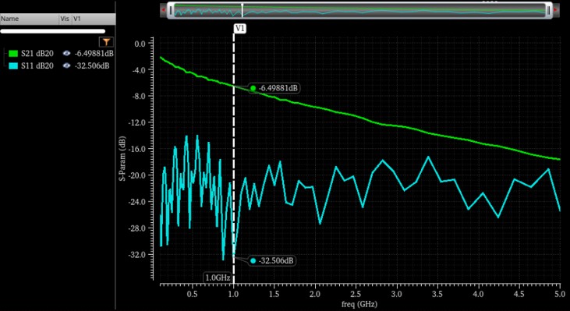Toggle visibility eye for S11 dB20

[66, 65]
